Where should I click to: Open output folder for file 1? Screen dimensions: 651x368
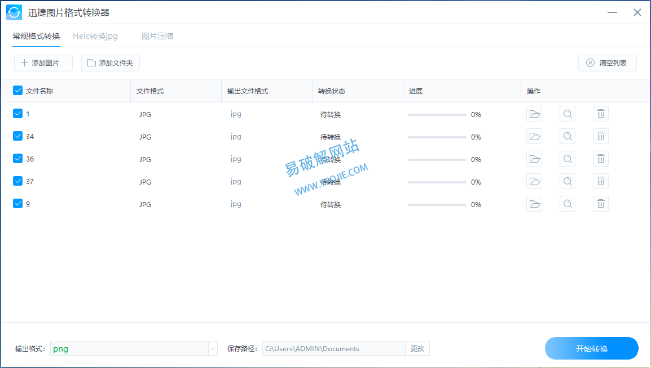pos(534,114)
